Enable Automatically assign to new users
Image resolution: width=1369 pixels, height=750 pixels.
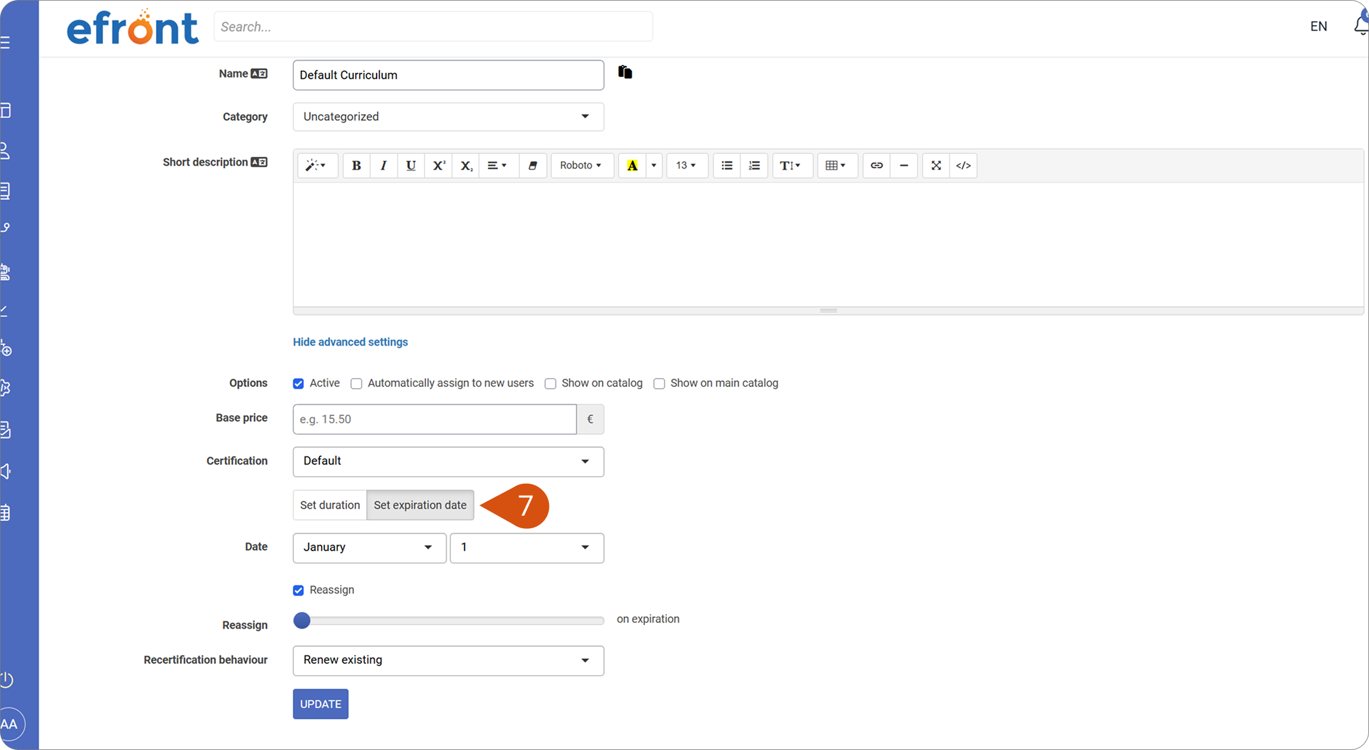(x=356, y=384)
